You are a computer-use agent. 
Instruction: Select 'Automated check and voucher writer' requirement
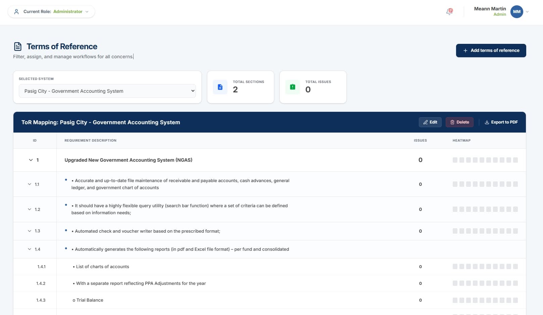pos(146,231)
